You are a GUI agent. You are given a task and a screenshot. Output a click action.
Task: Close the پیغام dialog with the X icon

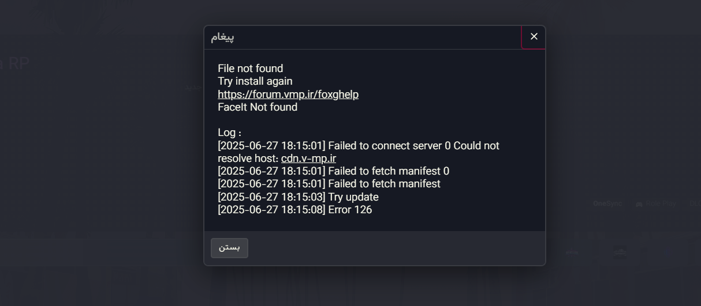pyautogui.click(x=534, y=37)
